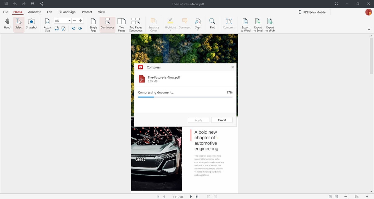Click the The-Future-is-Now.pdf file name
The height and width of the screenshot is (199, 374).
point(164,77)
